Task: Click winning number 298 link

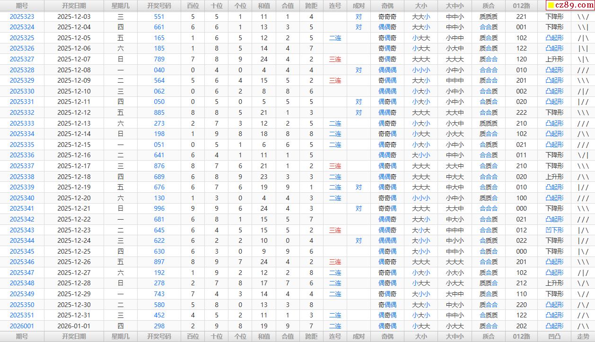Action: [159, 326]
